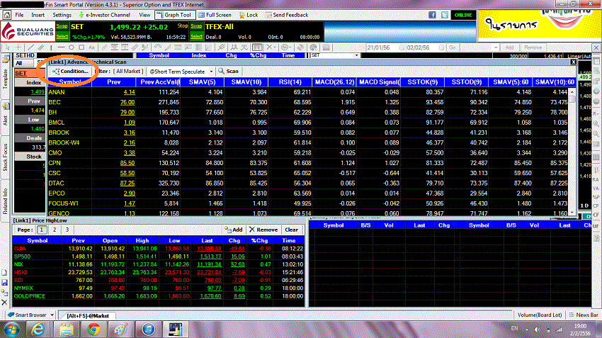
Task: Open the dropdown next to the Go button
Action: coord(496,47)
